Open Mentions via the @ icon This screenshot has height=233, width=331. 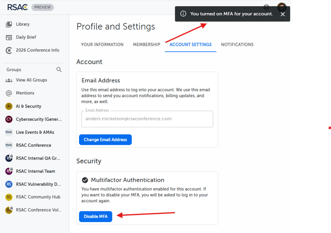[9, 93]
